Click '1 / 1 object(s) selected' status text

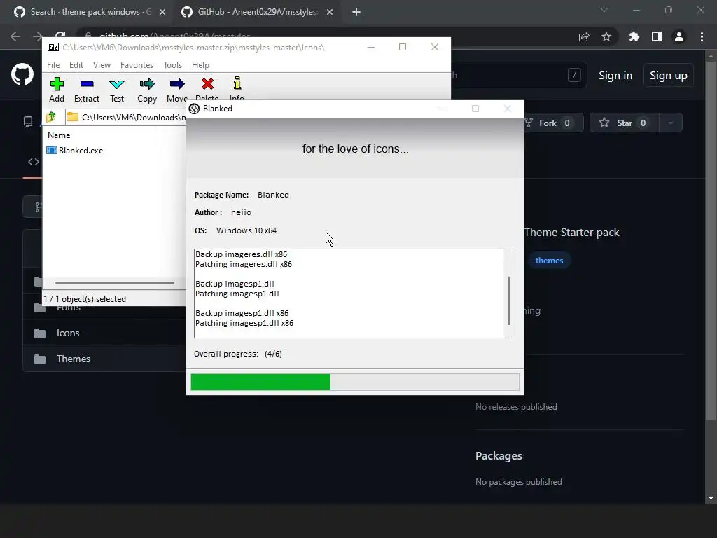point(85,298)
